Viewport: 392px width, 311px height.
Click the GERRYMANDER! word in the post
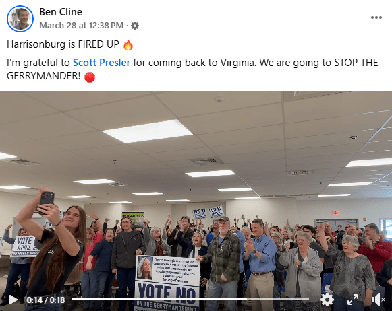tap(43, 76)
